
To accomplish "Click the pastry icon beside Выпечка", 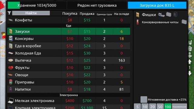I will (x=11, y=60).
